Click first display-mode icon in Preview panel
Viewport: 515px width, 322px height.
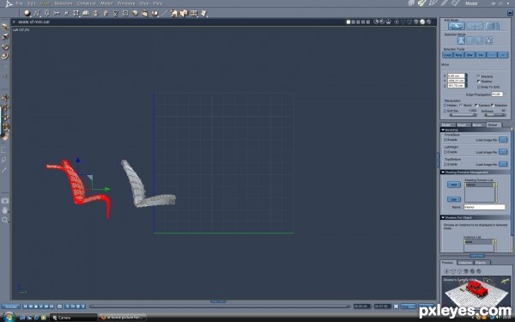446,271
